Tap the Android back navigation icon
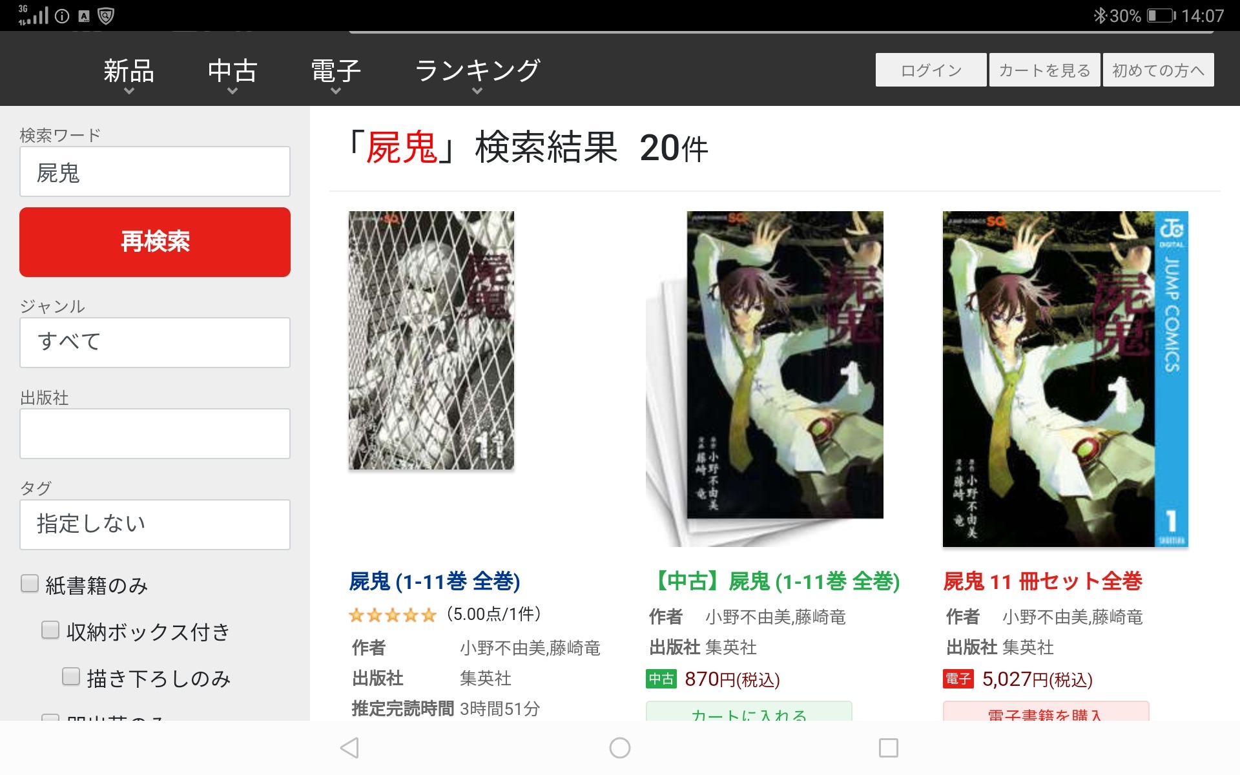Image resolution: width=1240 pixels, height=775 pixels. coord(349,748)
